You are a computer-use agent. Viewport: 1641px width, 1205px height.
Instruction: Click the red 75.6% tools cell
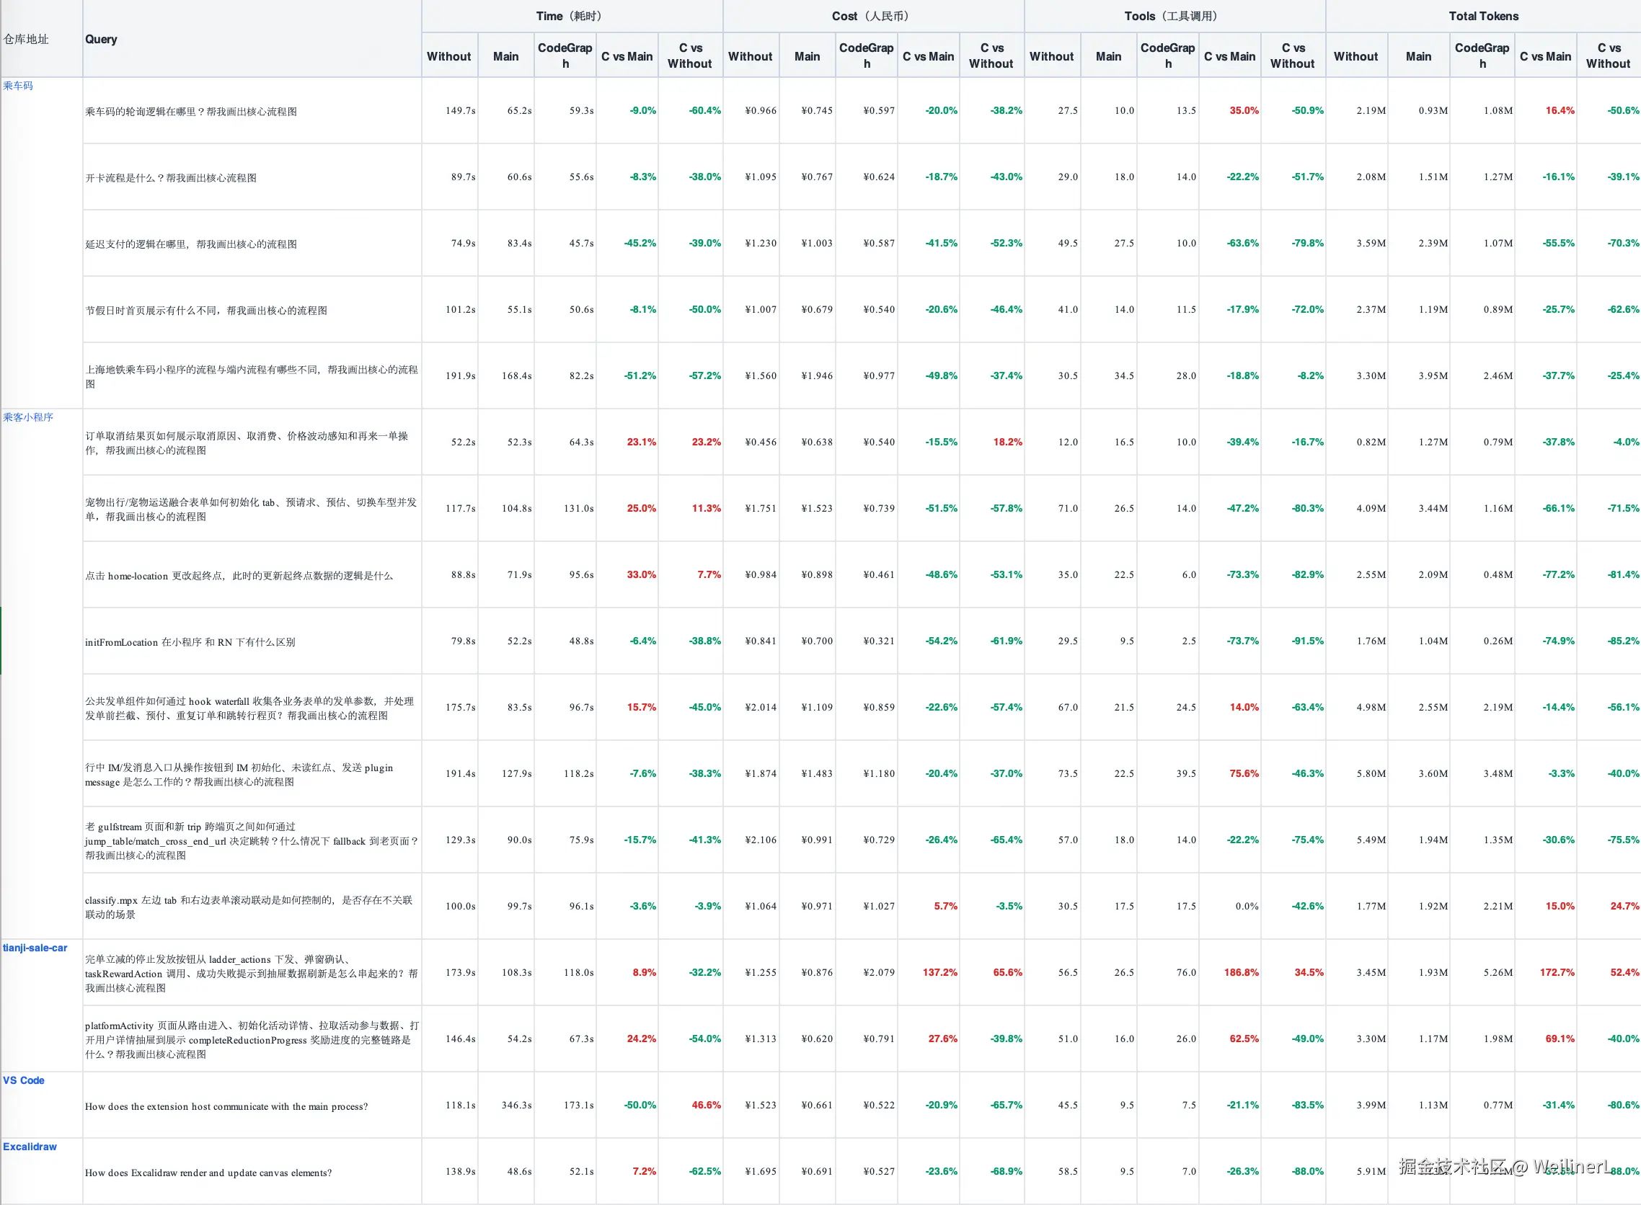(1244, 774)
